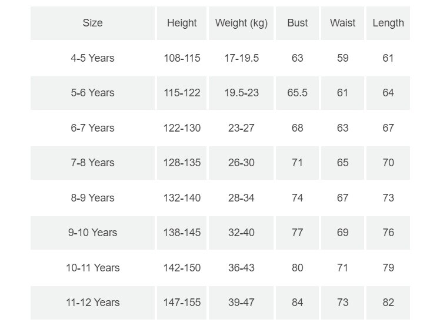Click the 39-47 weight value
The height and width of the screenshot is (336, 440).
(241, 303)
